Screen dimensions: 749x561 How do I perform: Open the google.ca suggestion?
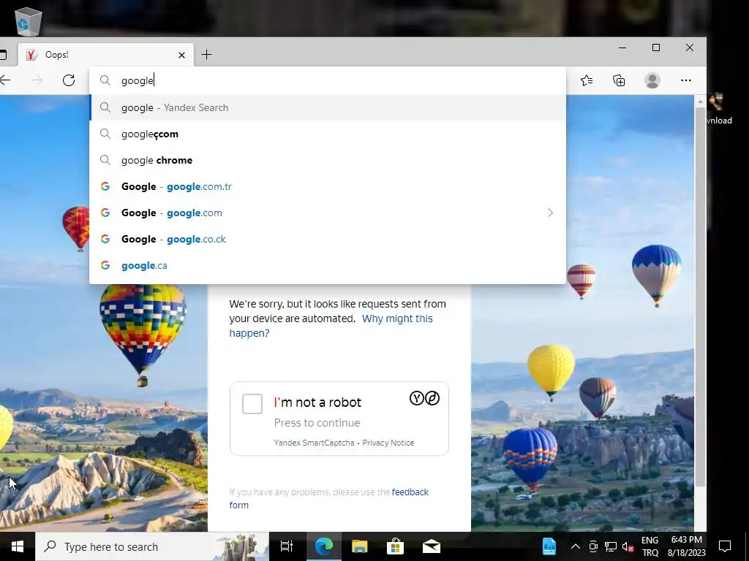tap(327, 265)
